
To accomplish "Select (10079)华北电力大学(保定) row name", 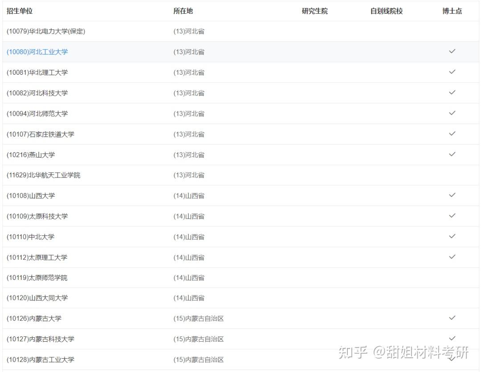I will click(x=46, y=31).
